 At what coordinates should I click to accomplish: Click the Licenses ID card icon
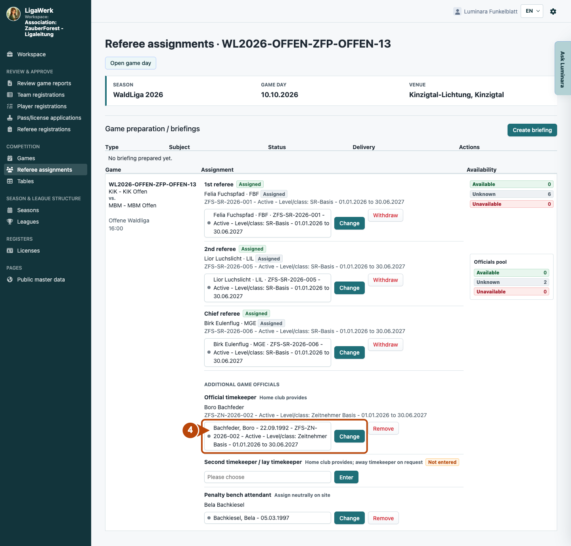[10, 251]
